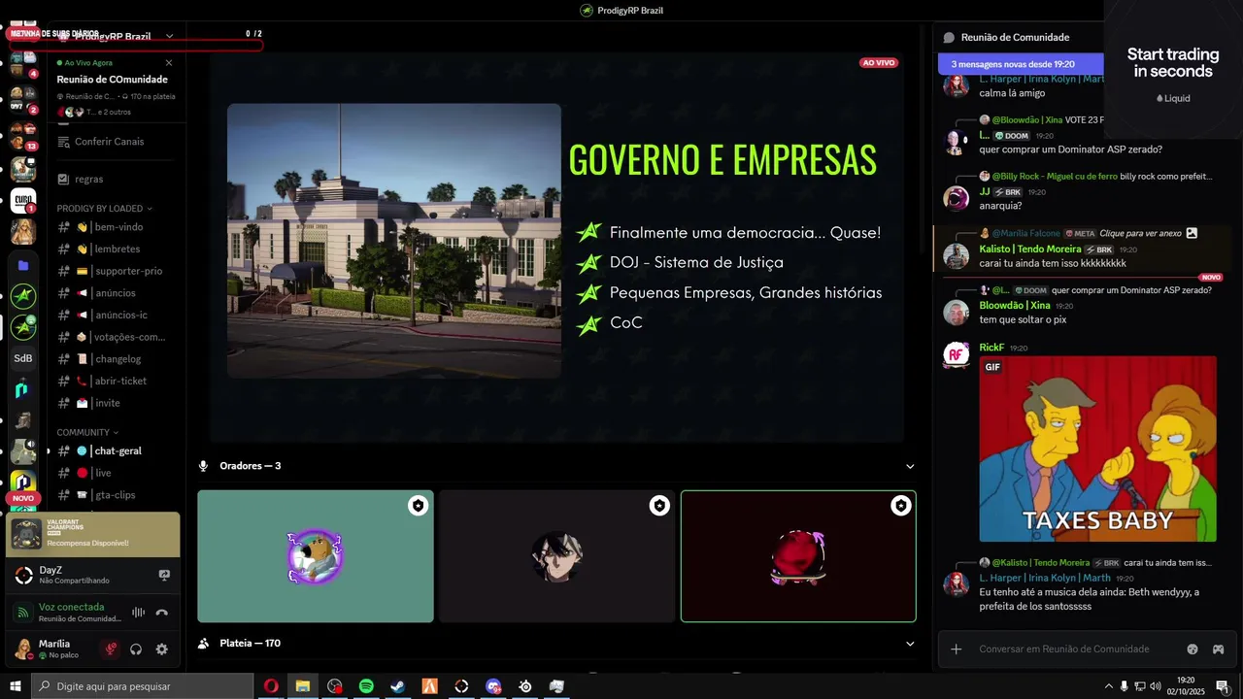Open Opera browser from taskbar
1243x699 pixels.
pyautogui.click(x=271, y=686)
